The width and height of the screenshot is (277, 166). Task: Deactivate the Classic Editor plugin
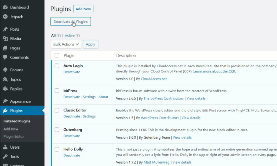point(72,116)
